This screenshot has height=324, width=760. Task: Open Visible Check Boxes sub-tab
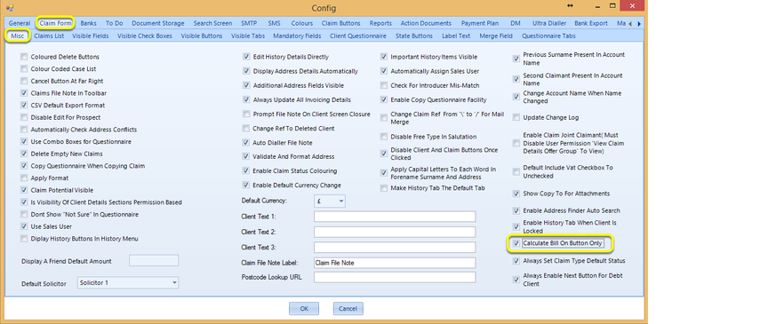(x=144, y=36)
